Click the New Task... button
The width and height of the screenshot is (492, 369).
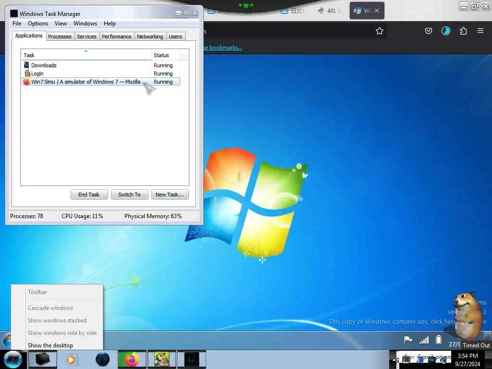pyautogui.click(x=170, y=195)
